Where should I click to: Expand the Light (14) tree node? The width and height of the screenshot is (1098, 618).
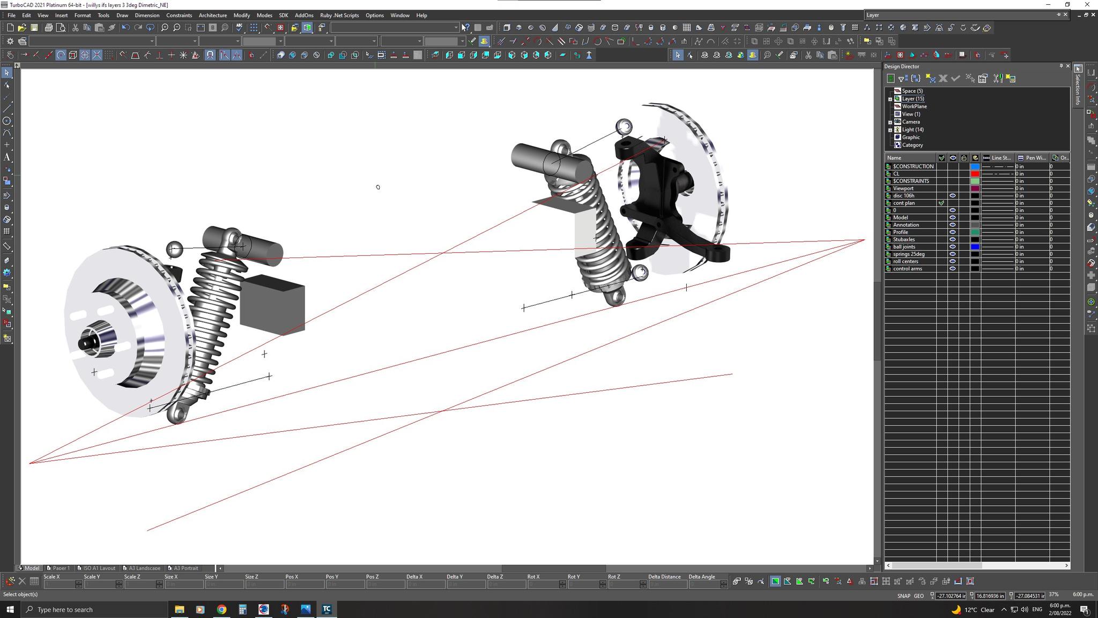[890, 130]
